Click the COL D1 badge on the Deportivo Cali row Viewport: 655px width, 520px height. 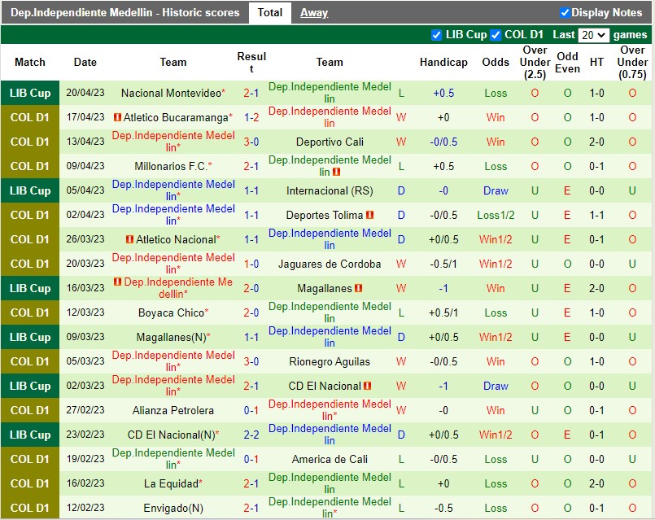coord(29,142)
